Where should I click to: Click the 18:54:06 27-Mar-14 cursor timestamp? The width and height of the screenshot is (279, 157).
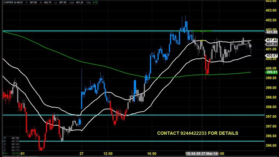(x=202, y=154)
